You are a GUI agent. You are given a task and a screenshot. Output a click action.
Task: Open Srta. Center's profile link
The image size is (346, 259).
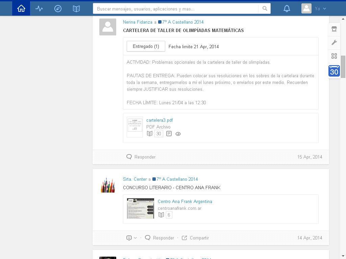pos(135,179)
